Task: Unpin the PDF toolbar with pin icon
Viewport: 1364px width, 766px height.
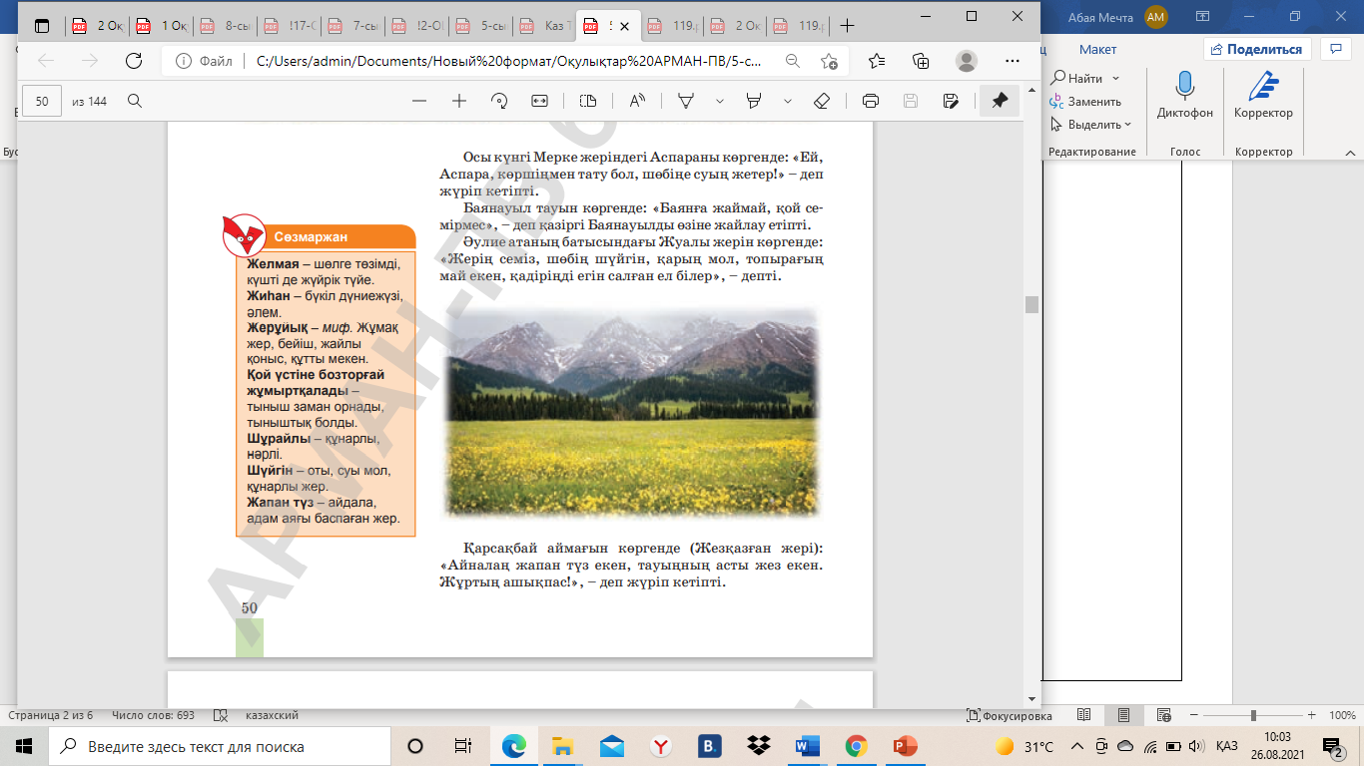Action: tap(999, 101)
